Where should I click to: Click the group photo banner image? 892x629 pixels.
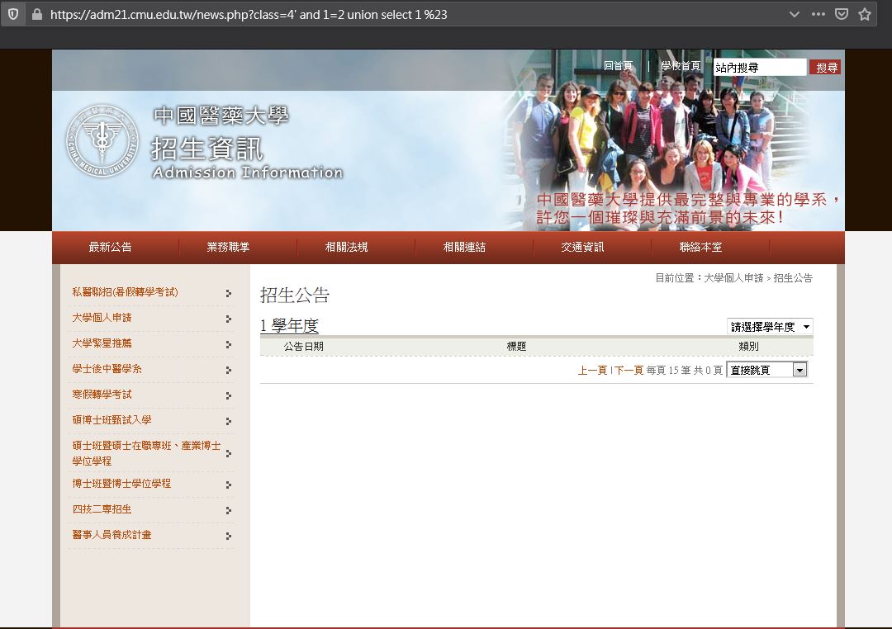(x=671, y=140)
